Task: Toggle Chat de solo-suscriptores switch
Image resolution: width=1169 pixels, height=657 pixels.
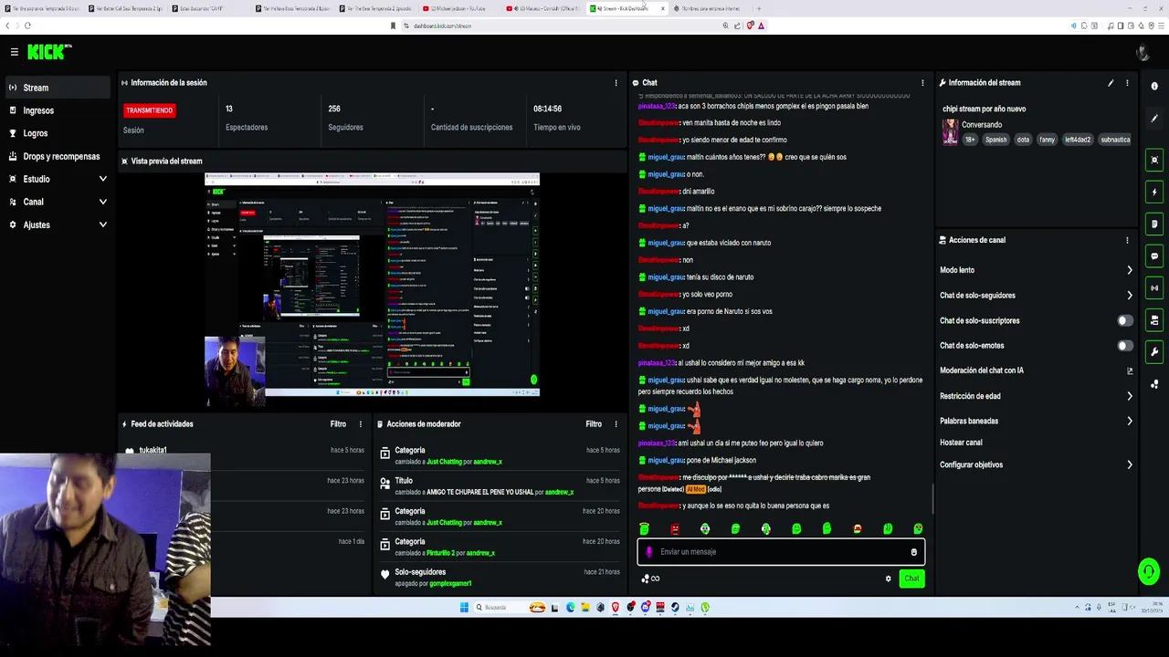Action: pos(1125,320)
